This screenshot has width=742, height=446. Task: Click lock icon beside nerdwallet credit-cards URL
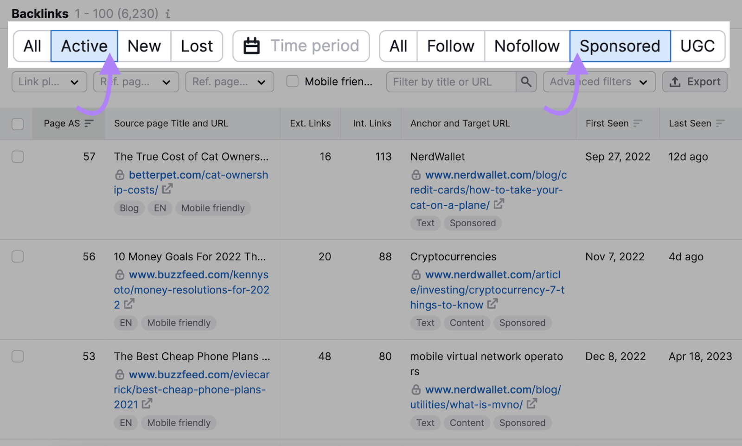coord(416,175)
